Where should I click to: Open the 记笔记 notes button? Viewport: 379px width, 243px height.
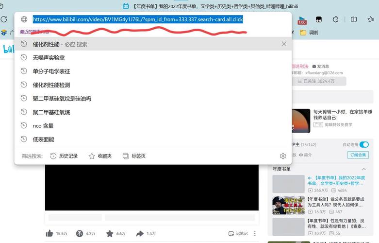pos(238,234)
